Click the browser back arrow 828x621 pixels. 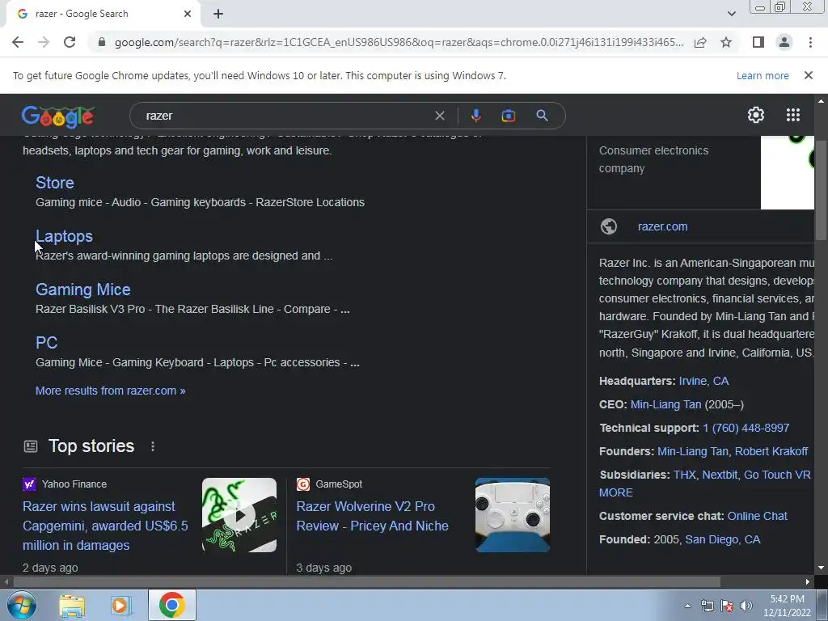point(18,42)
